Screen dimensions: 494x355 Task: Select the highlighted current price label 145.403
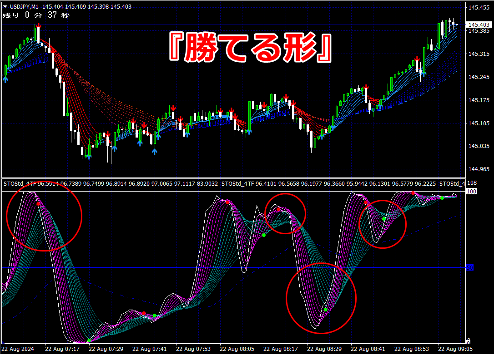click(479, 25)
